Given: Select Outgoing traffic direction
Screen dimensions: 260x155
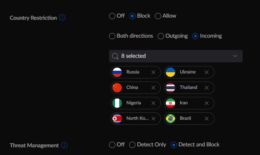Looking at the screenshot, I should click(161, 36).
